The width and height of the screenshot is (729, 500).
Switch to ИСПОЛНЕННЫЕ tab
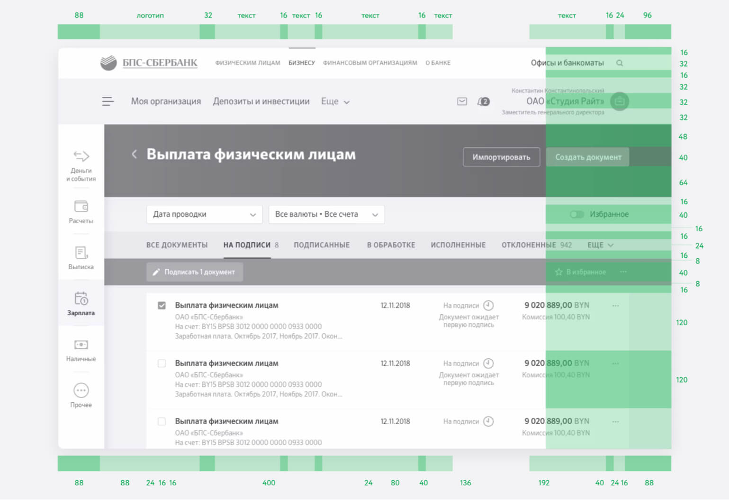point(458,245)
